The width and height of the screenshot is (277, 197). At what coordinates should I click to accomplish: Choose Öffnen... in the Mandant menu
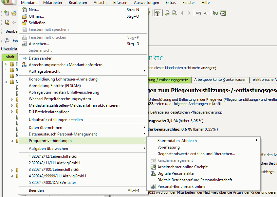point(83,16)
